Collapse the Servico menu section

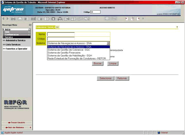16,37
